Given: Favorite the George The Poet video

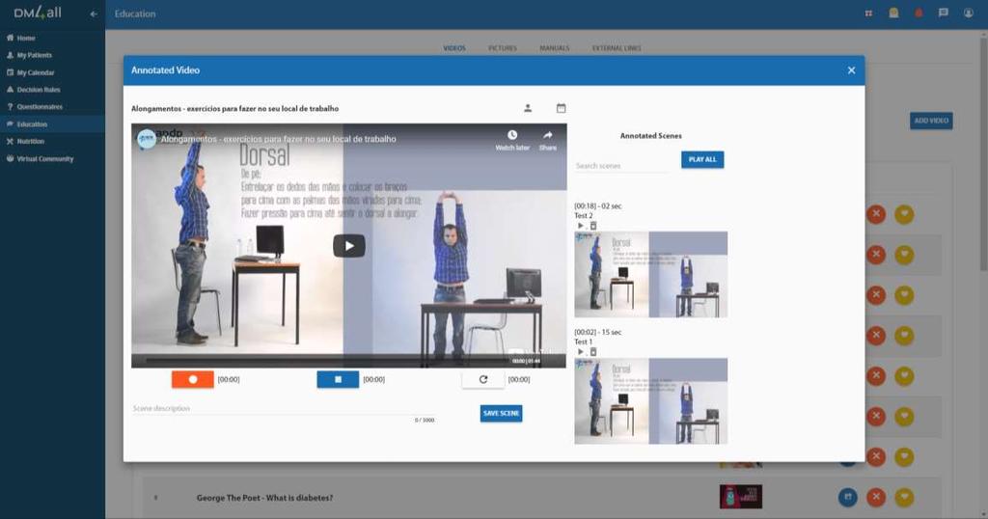Looking at the screenshot, I should pyautogui.click(x=904, y=497).
